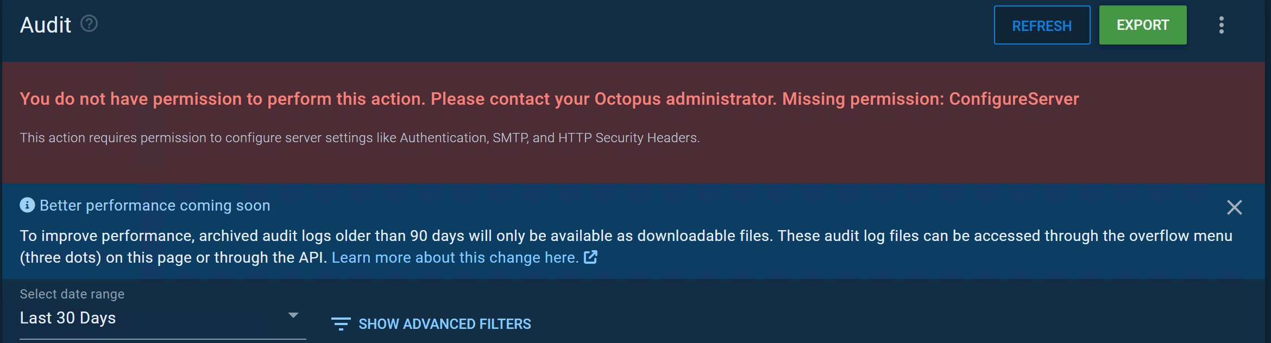Show advanced filters
The image size is (1271, 343).
444,323
